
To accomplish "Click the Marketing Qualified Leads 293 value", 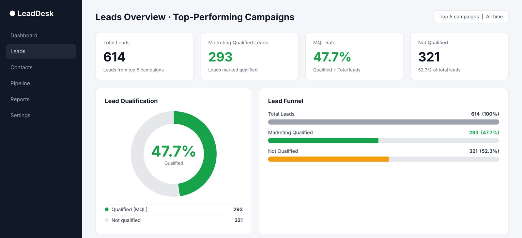I will [x=220, y=57].
